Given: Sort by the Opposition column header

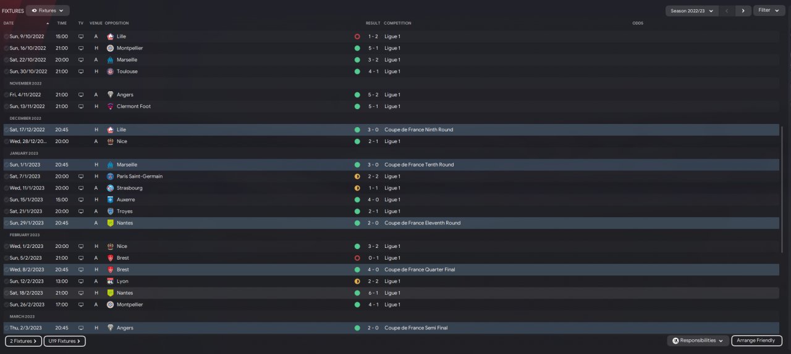Looking at the screenshot, I should tap(117, 23).
